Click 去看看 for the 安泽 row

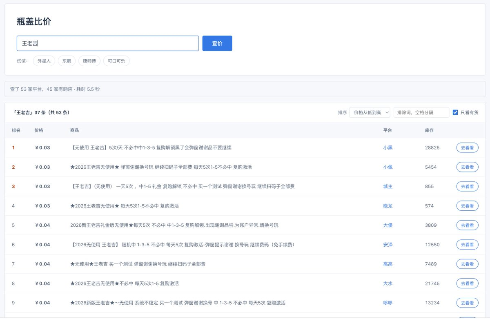[x=467, y=245]
